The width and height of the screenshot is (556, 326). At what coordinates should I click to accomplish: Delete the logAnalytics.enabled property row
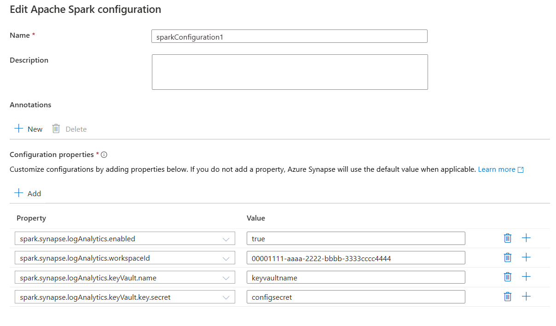coord(508,238)
